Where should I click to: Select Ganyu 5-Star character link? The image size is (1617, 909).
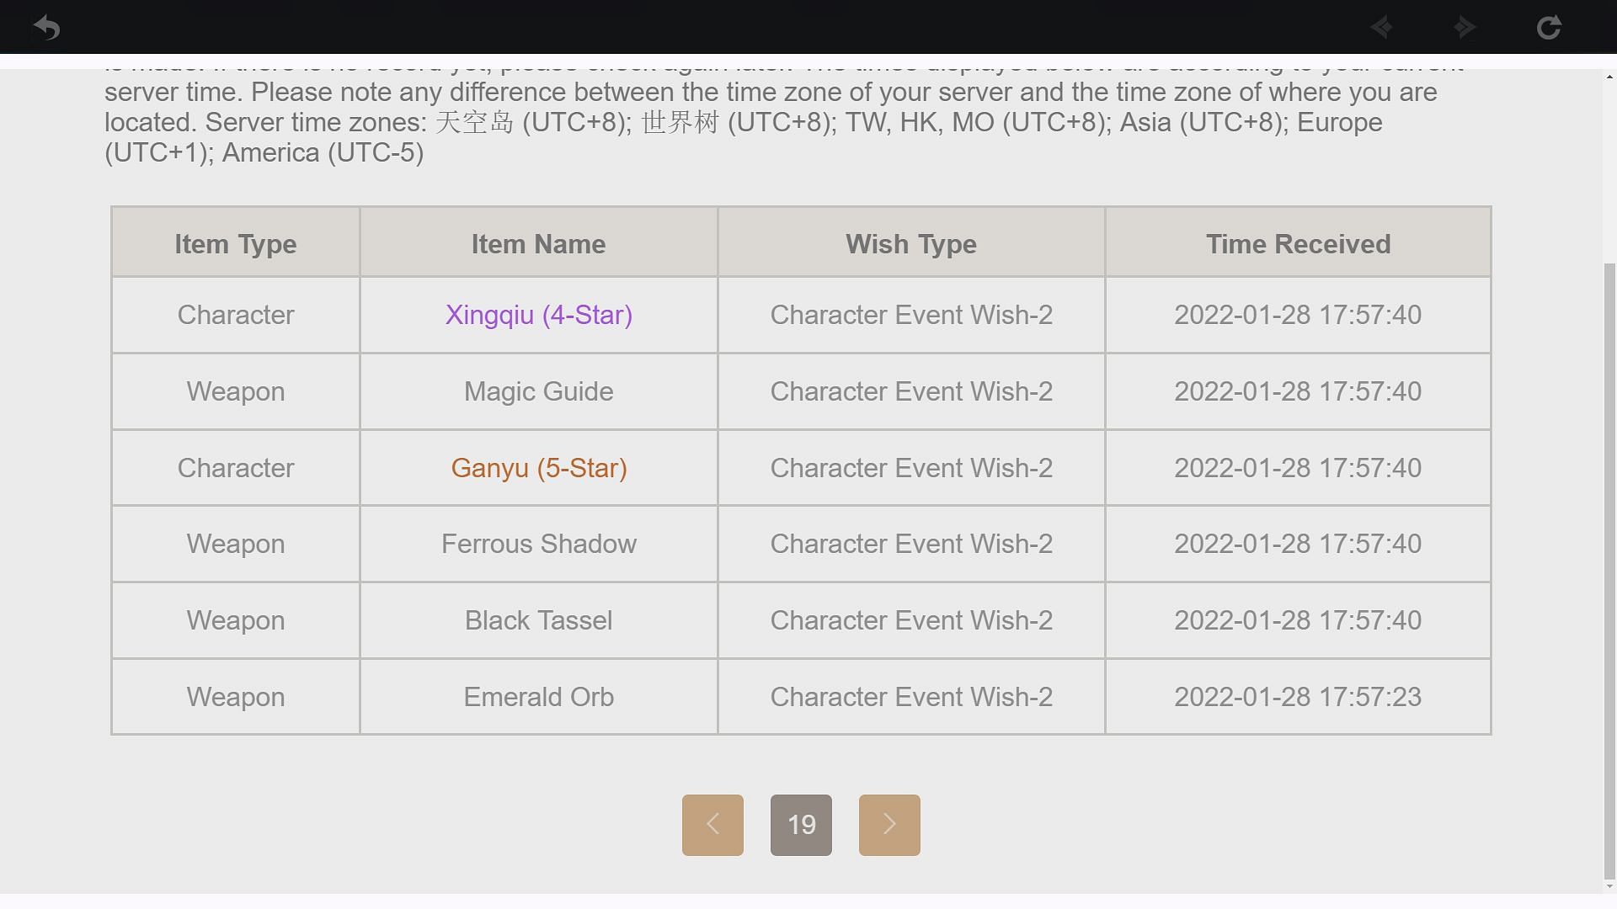pos(539,467)
